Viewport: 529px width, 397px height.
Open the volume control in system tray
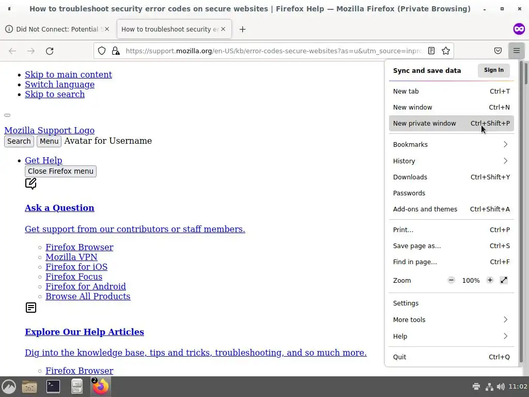[501, 387]
